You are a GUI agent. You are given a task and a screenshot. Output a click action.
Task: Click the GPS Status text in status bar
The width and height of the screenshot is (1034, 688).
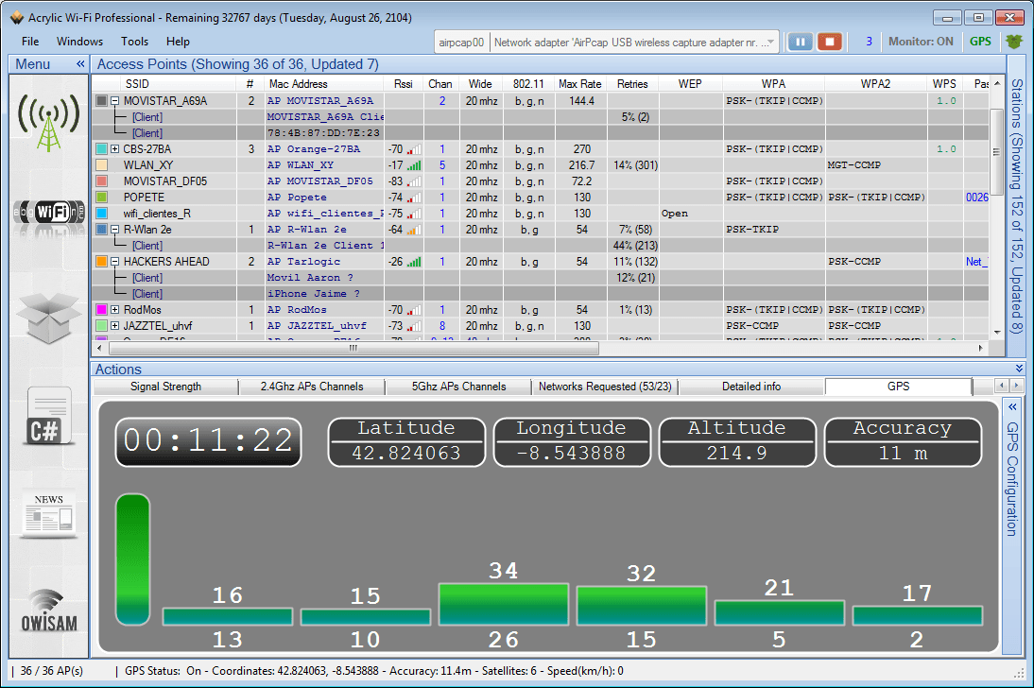click(374, 671)
